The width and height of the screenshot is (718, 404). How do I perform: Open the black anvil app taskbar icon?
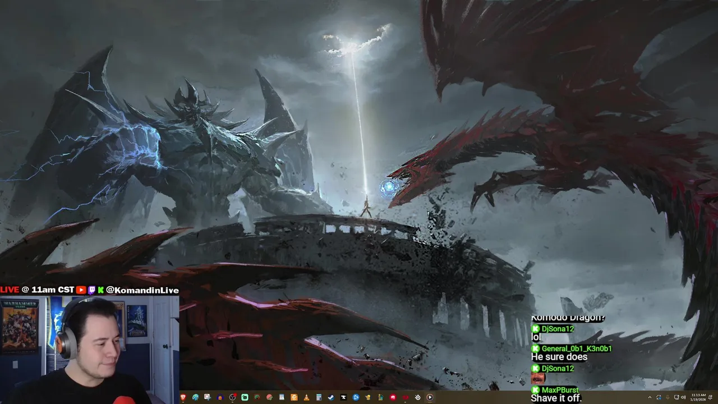pyautogui.click(x=343, y=397)
